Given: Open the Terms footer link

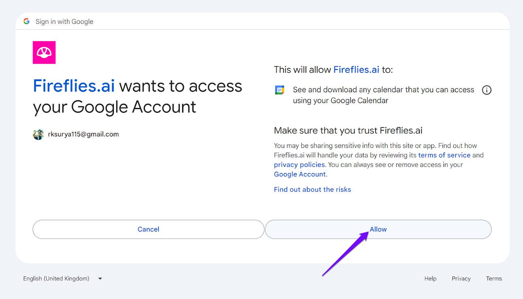Looking at the screenshot, I should [x=494, y=279].
